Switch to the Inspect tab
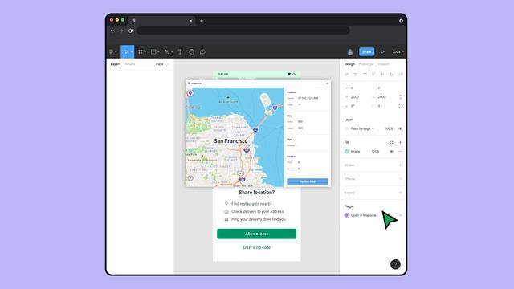Image resolution: width=514 pixels, height=289 pixels. (383, 64)
